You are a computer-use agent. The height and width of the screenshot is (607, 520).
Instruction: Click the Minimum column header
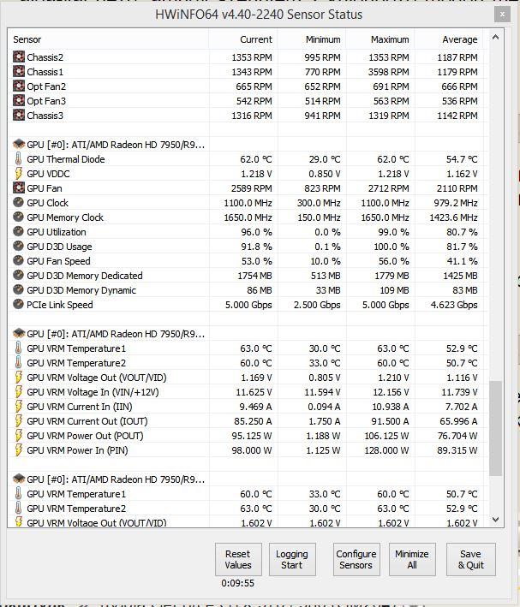pos(312,39)
